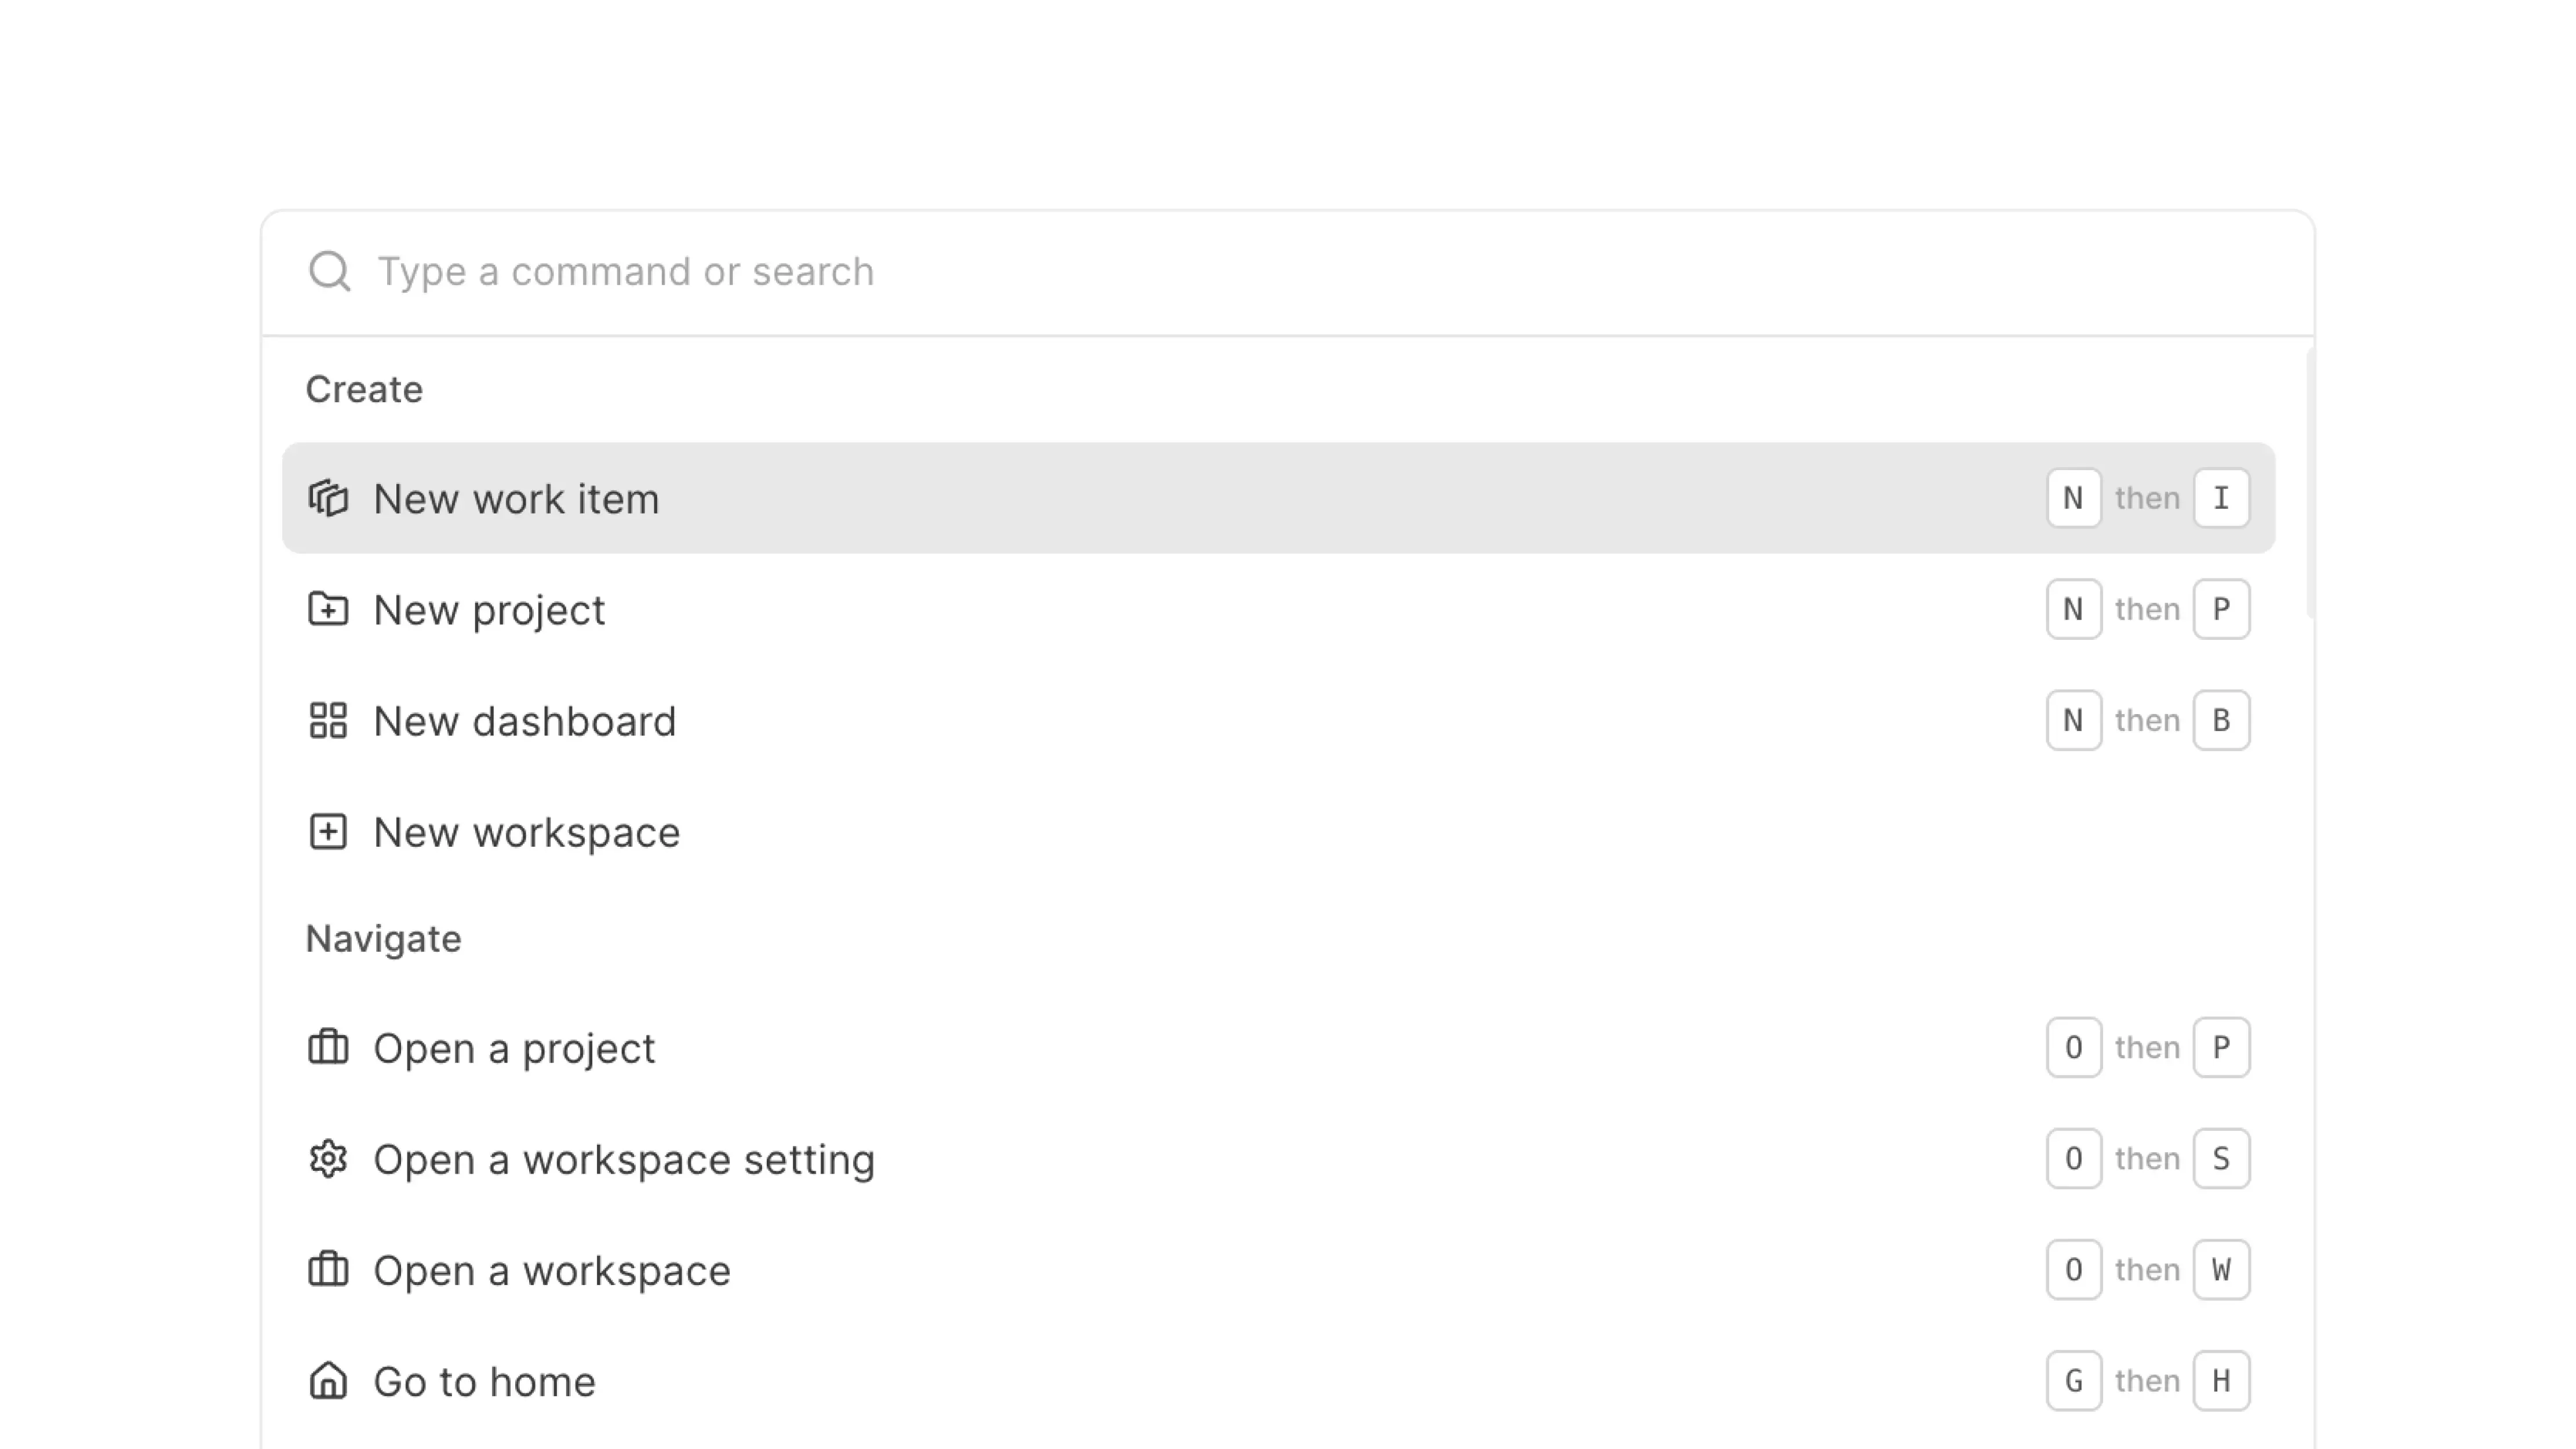The image size is (2576, 1449).
Task: Select the New work item icon
Action: (327, 497)
